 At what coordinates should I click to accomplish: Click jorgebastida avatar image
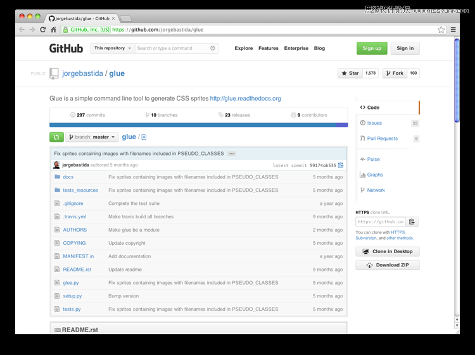click(56, 165)
